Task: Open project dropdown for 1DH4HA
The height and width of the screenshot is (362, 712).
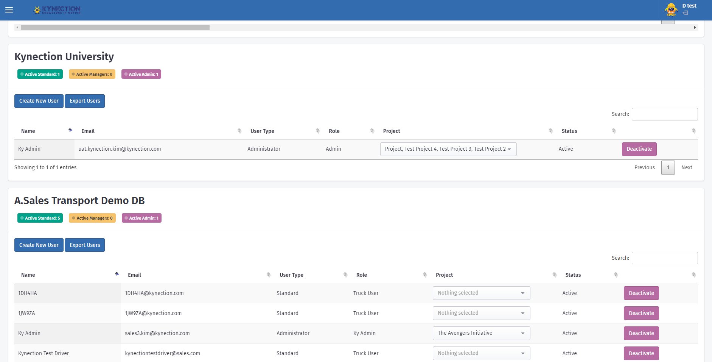Action: 482,293
